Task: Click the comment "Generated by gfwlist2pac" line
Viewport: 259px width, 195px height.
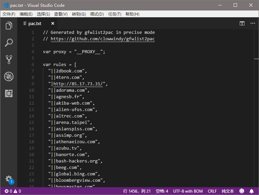Action: click(x=99, y=32)
